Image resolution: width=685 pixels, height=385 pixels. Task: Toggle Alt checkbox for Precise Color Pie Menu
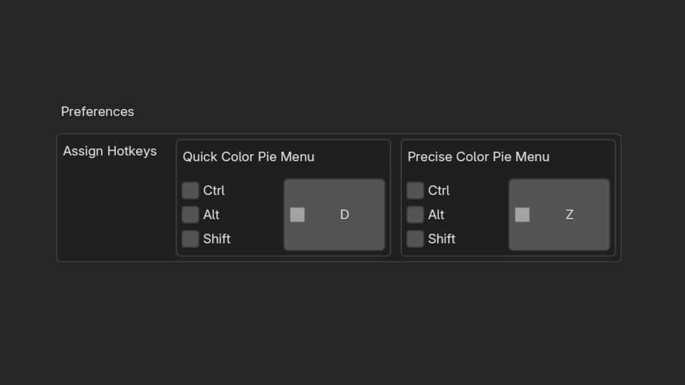(x=415, y=215)
